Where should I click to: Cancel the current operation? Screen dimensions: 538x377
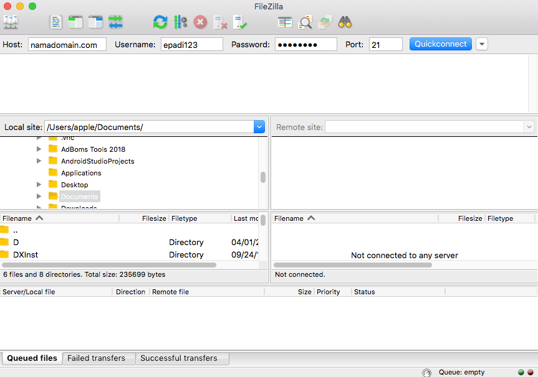(x=200, y=22)
